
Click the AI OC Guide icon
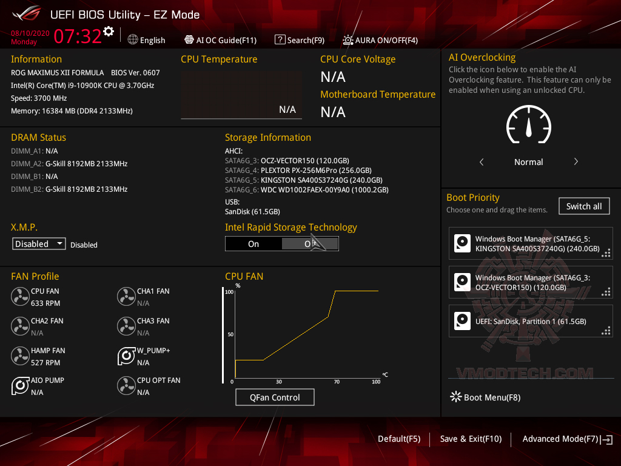point(187,39)
